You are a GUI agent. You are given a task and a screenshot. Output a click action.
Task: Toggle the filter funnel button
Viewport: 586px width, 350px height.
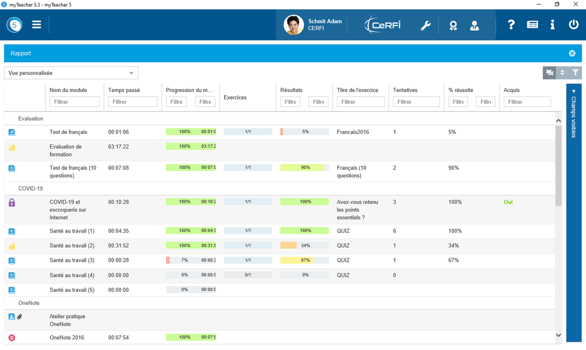[575, 72]
